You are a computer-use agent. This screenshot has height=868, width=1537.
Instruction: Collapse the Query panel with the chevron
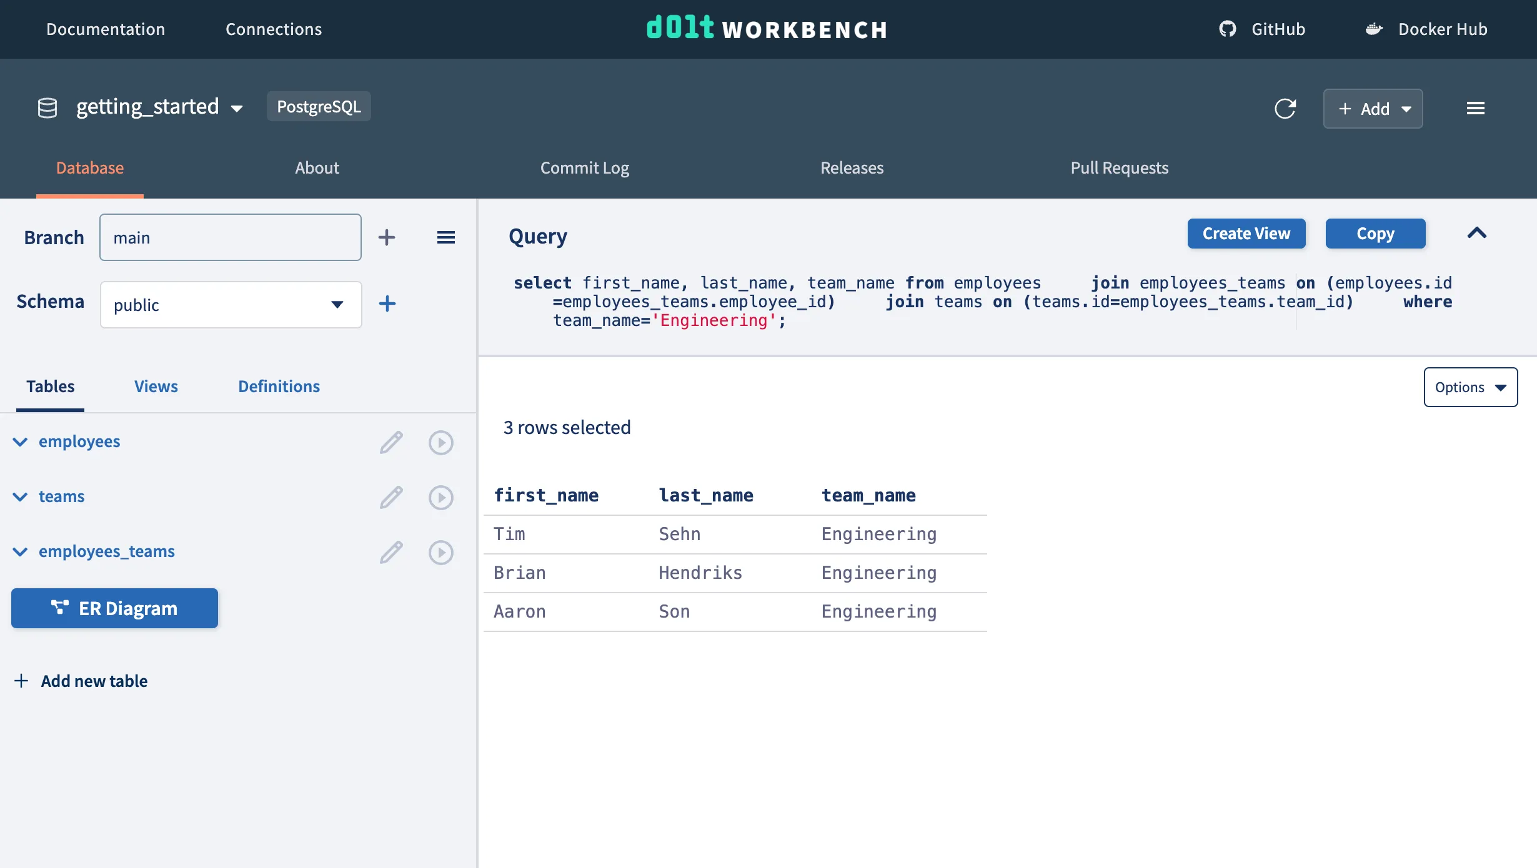[x=1478, y=233]
